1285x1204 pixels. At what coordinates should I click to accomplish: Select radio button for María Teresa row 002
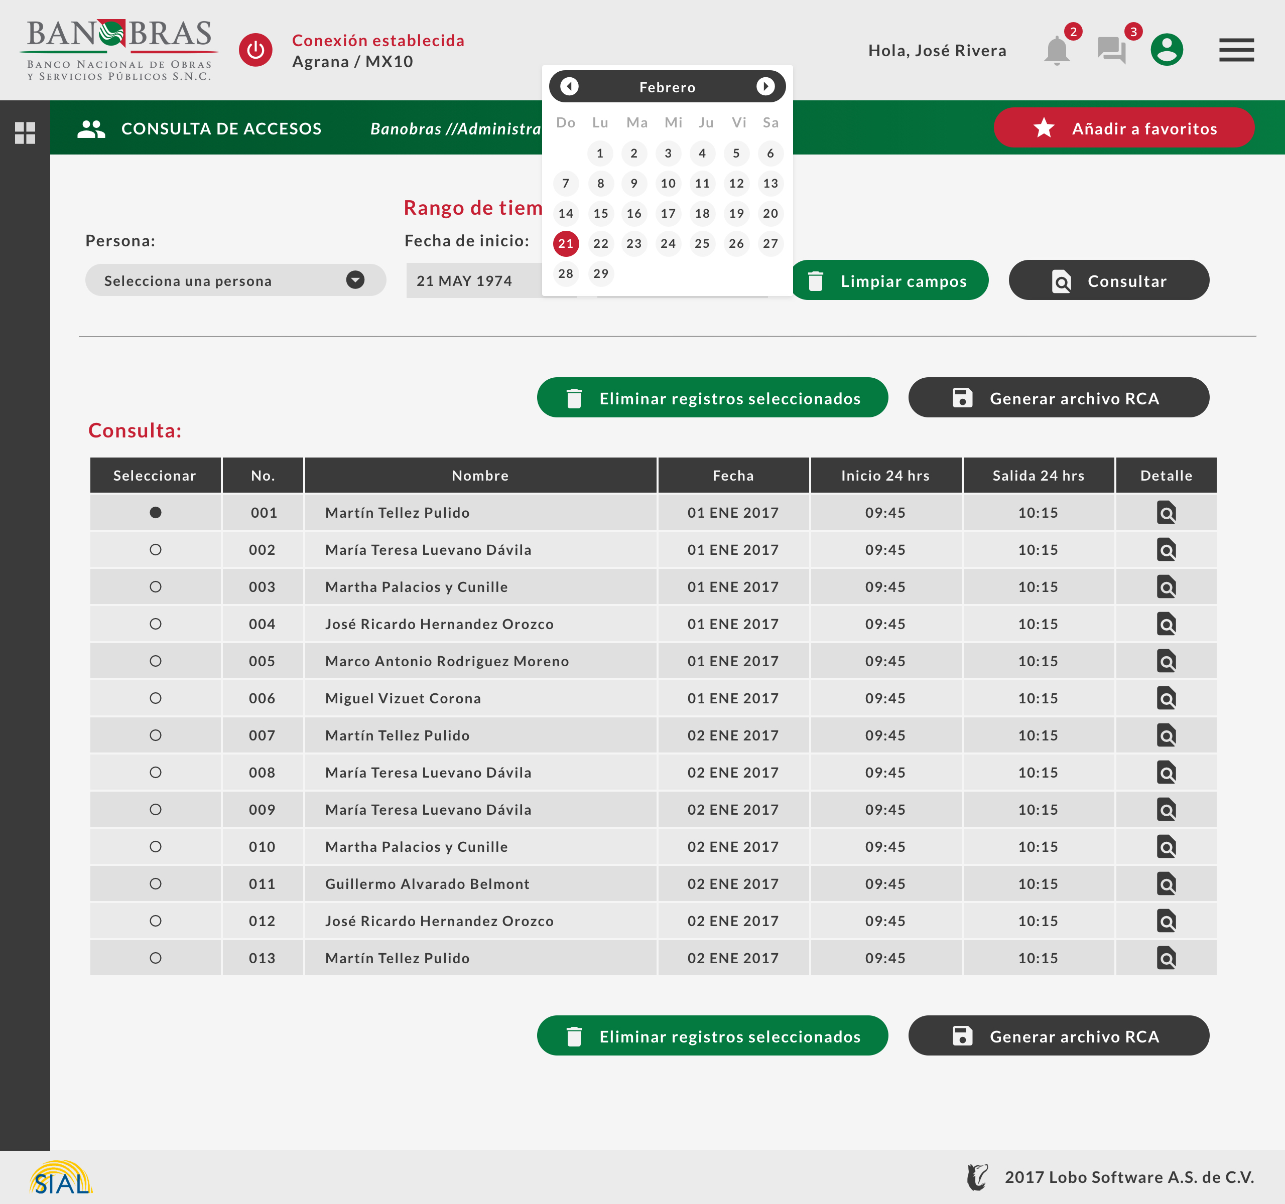155,550
